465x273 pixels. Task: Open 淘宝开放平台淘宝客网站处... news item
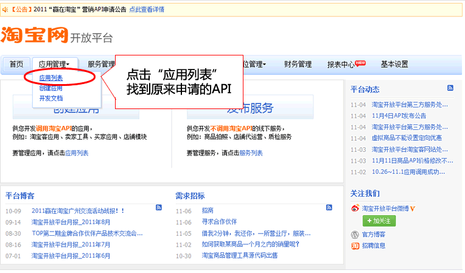tap(410, 149)
